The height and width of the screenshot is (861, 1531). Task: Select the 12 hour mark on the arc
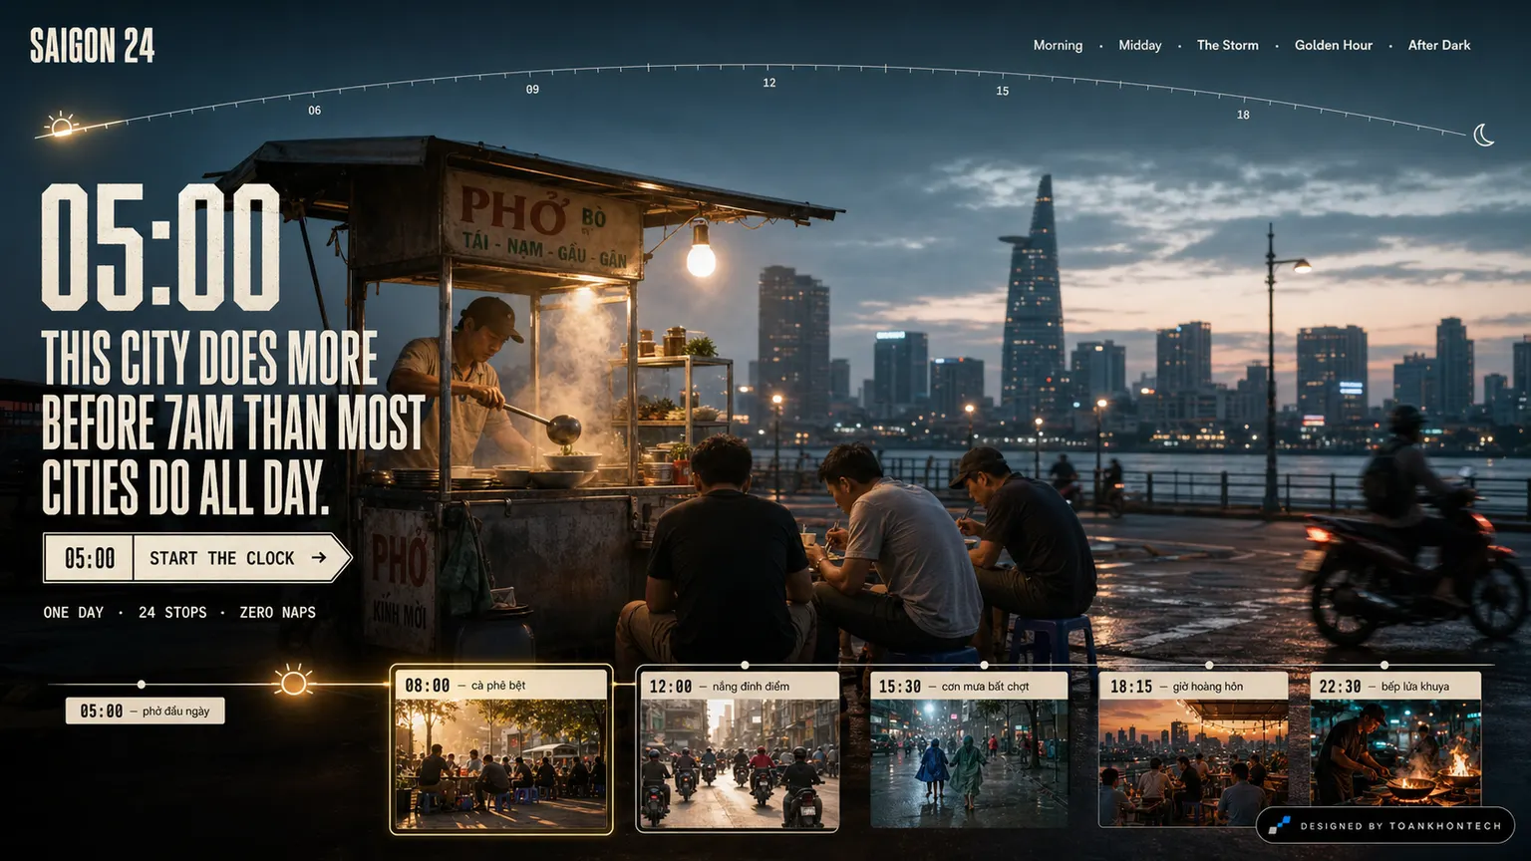(x=768, y=83)
